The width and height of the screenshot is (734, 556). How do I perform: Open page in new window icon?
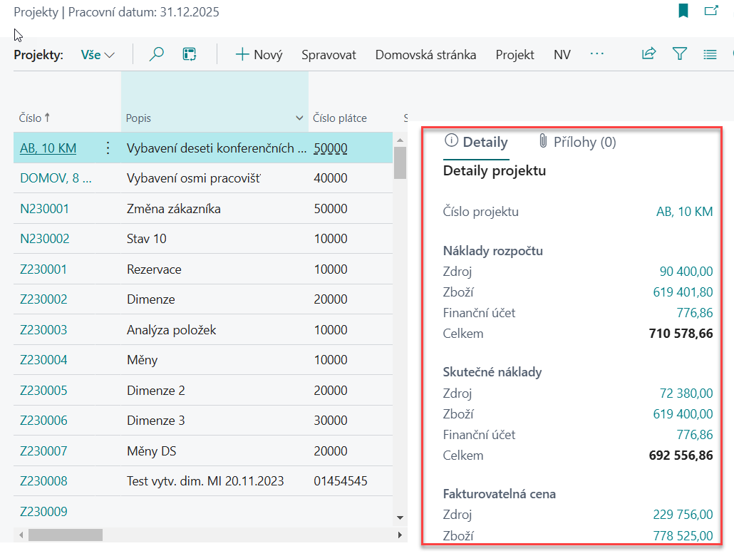coord(710,11)
